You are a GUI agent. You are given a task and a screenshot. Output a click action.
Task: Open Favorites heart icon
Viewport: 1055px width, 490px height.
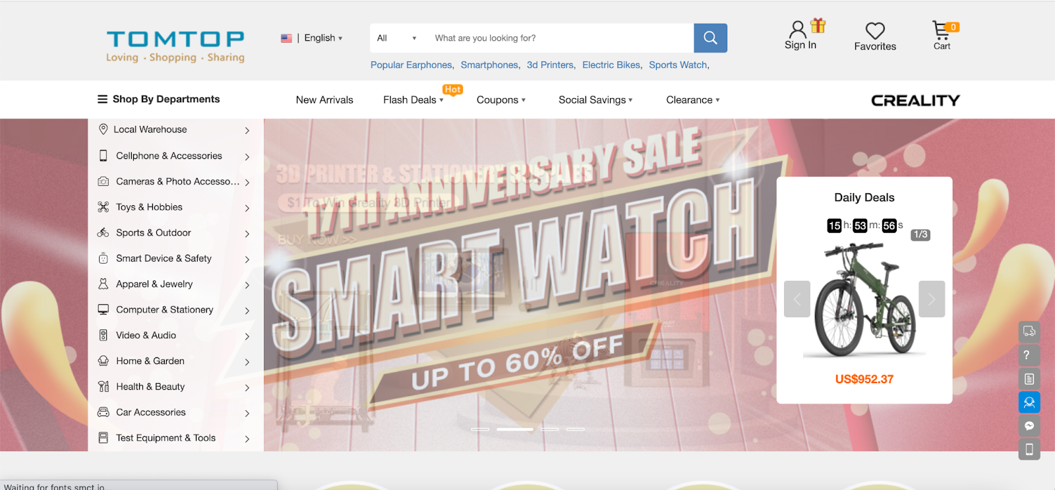(x=875, y=30)
